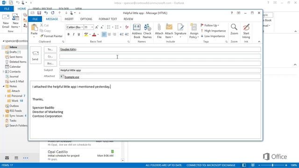This screenshot has width=299, height=168.
Task: Align text left
Action: coord(104,34)
